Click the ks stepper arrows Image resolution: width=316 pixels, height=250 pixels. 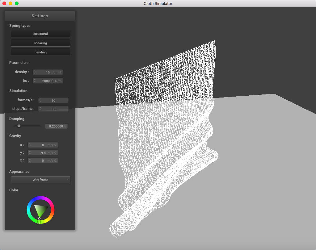(35, 81)
